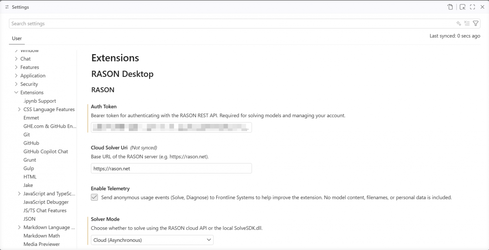Viewport: 489px width, 250px height.
Task: Click the 'Auth Token' setting title
Action: pyautogui.click(x=104, y=107)
